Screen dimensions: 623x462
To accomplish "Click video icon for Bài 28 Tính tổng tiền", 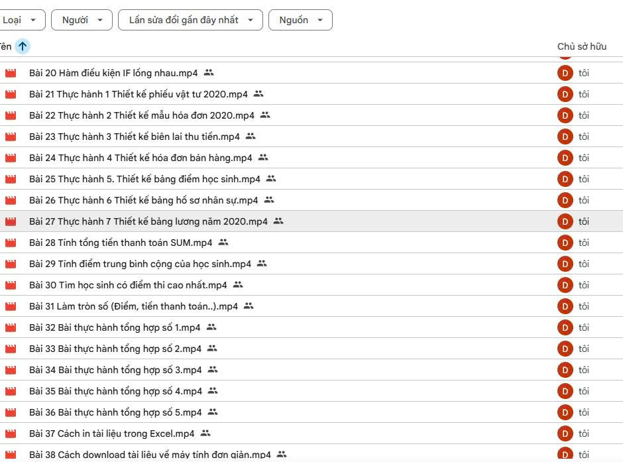I will click(11, 243).
